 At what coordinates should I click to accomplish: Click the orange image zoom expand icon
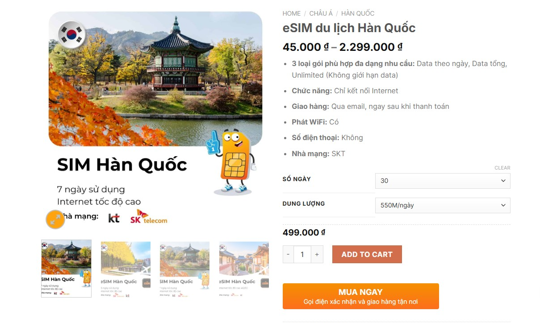tap(55, 219)
